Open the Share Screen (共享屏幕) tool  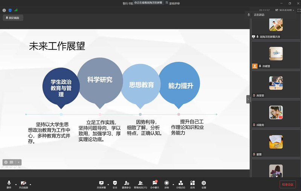[x=101, y=183]
